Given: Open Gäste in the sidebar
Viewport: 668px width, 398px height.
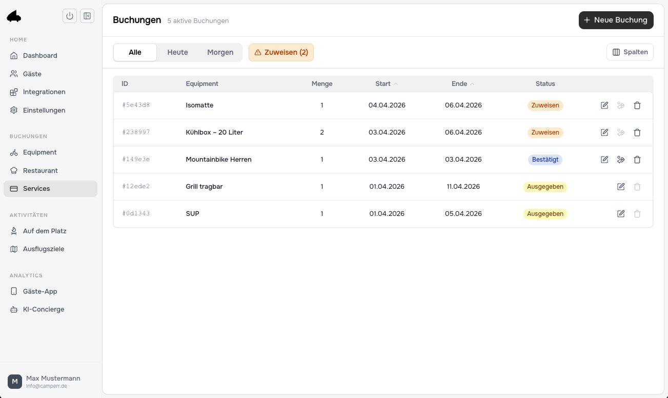Looking at the screenshot, I should click(50, 74).
